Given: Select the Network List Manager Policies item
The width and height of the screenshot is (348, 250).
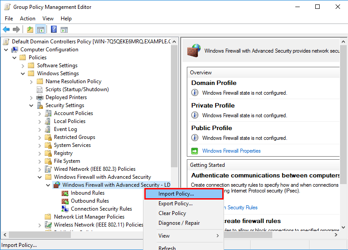Looking at the screenshot, I should pyautogui.click(x=89, y=217).
